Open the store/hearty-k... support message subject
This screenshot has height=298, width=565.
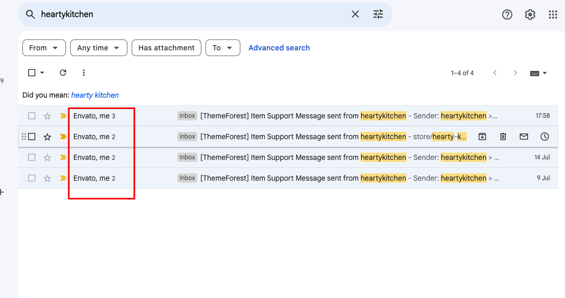[x=333, y=137]
